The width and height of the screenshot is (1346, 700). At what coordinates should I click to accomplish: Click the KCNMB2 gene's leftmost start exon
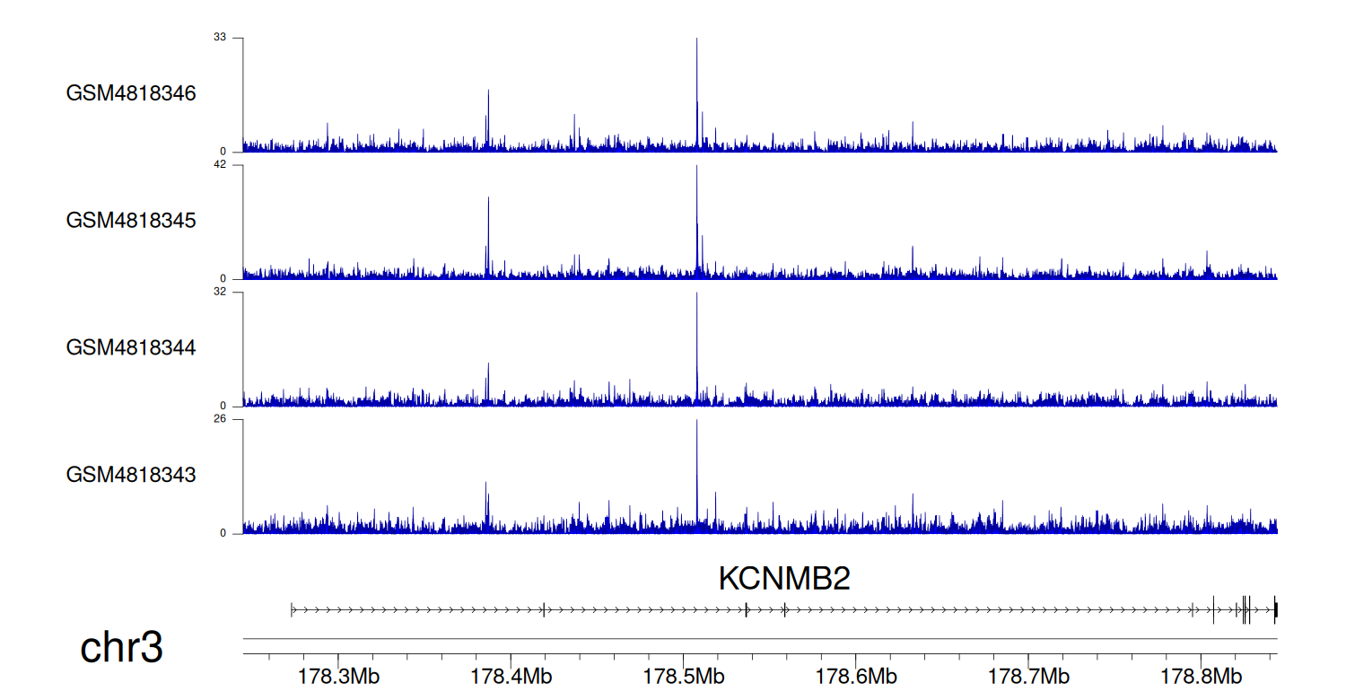tap(292, 610)
